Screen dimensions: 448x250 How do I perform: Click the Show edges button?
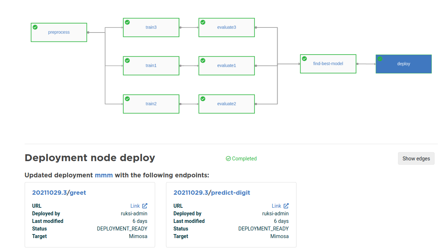pyautogui.click(x=416, y=159)
